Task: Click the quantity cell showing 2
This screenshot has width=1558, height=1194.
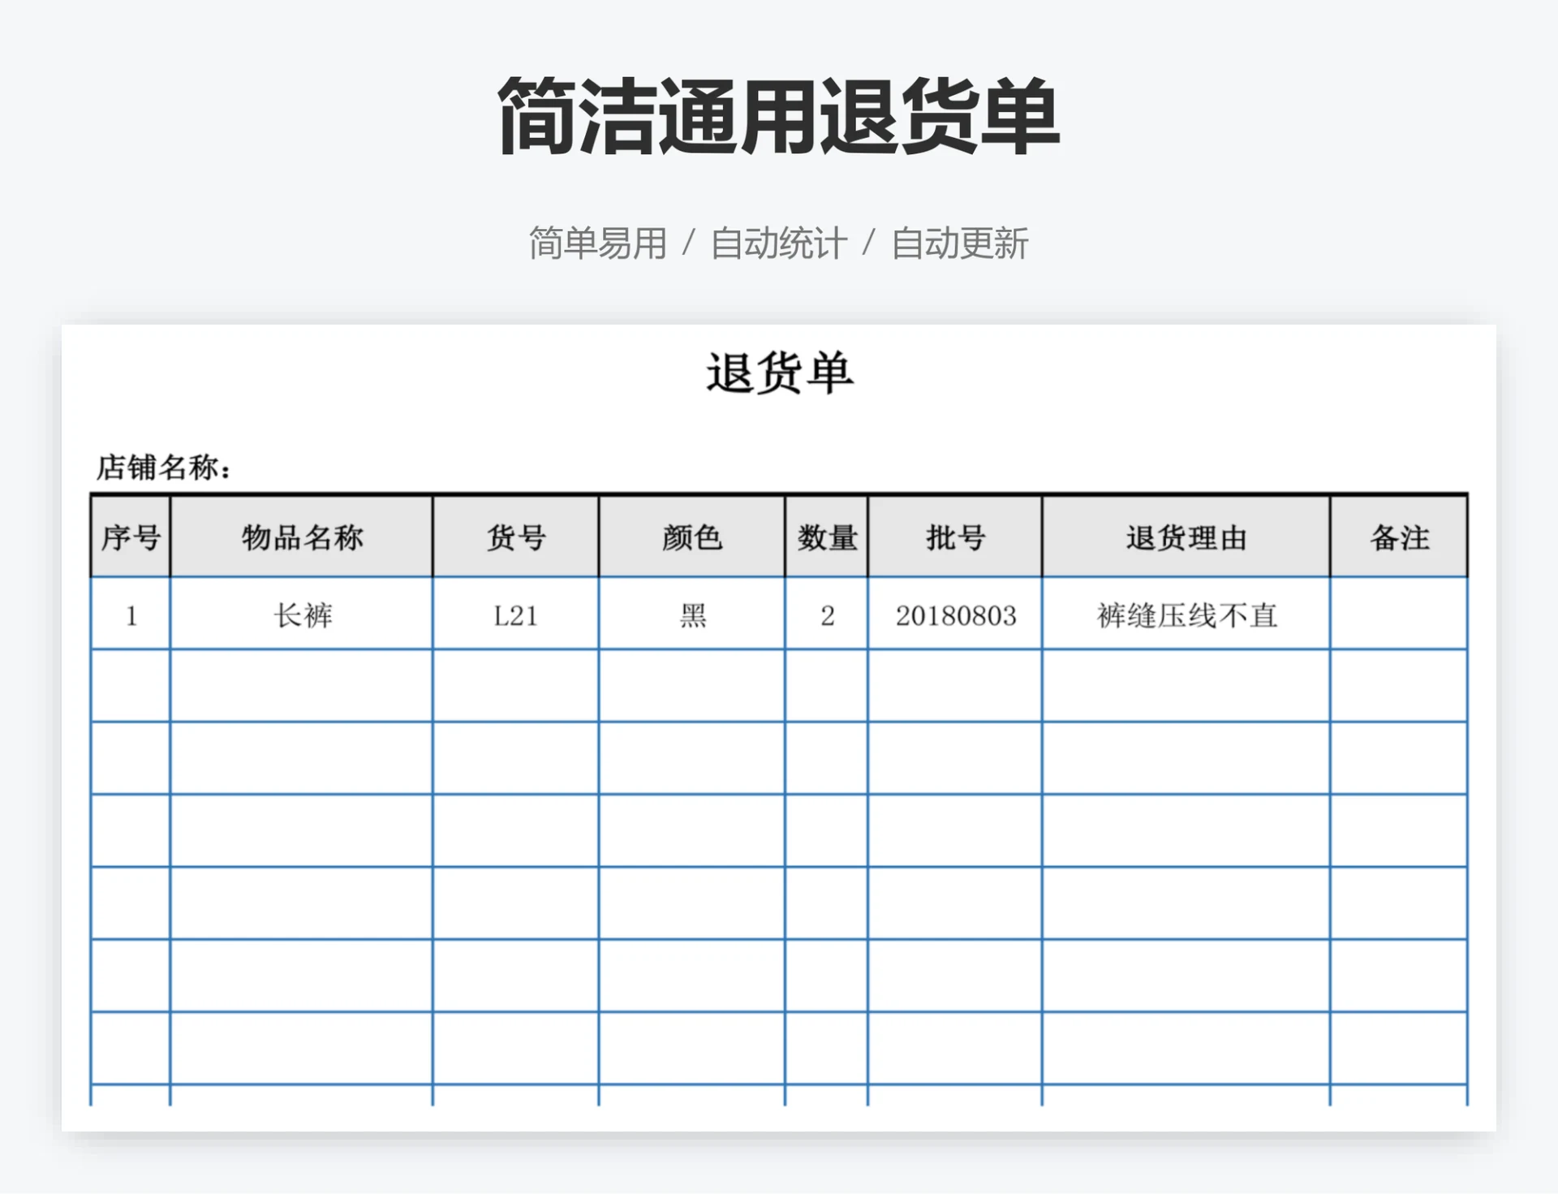Action: pyautogui.click(x=827, y=615)
